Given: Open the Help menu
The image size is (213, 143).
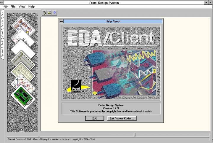Looking at the screenshot, I should point(31,7).
